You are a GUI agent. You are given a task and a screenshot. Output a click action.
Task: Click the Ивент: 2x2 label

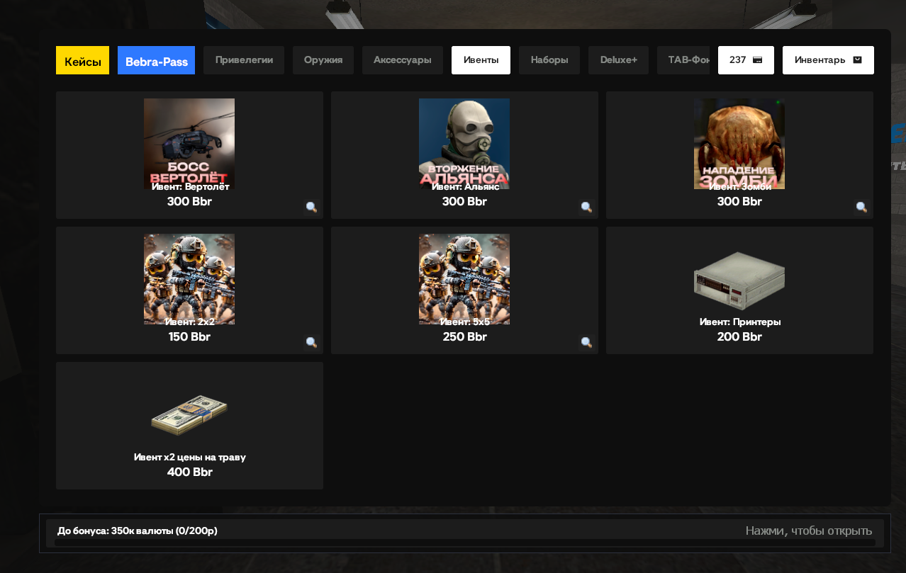(x=189, y=322)
